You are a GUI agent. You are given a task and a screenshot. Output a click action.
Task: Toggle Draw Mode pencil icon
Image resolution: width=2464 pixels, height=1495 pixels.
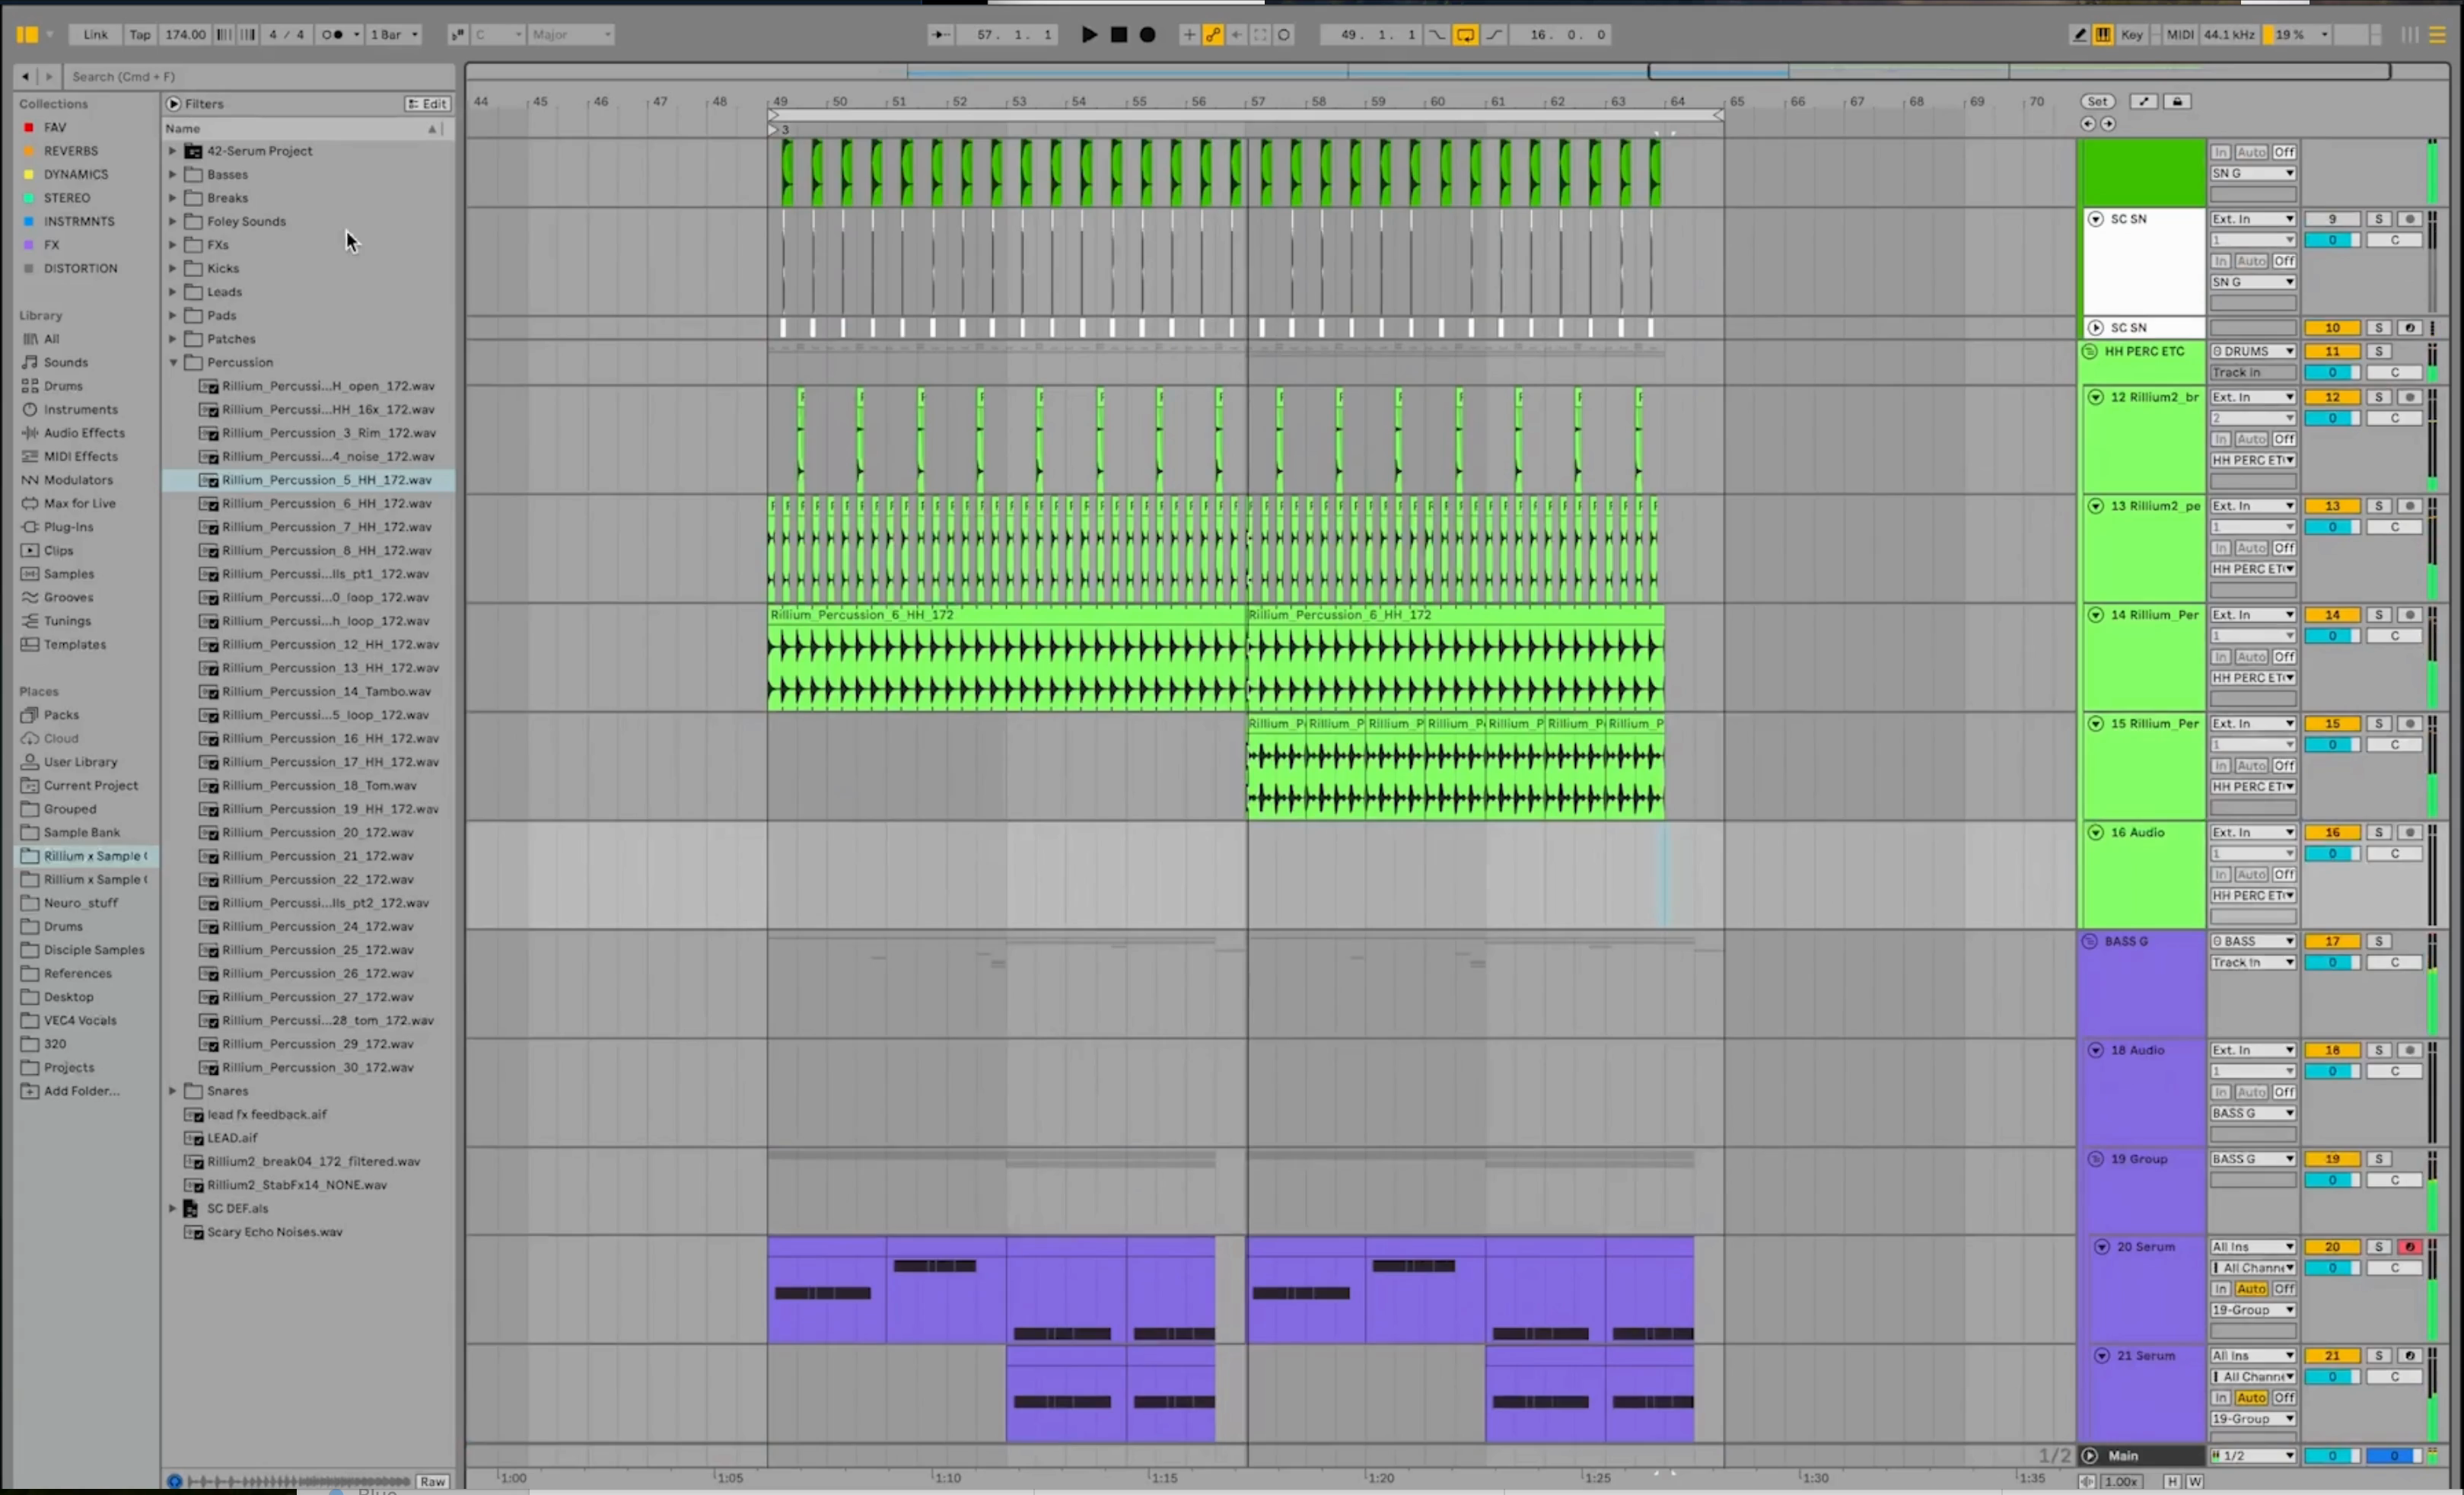(2079, 34)
